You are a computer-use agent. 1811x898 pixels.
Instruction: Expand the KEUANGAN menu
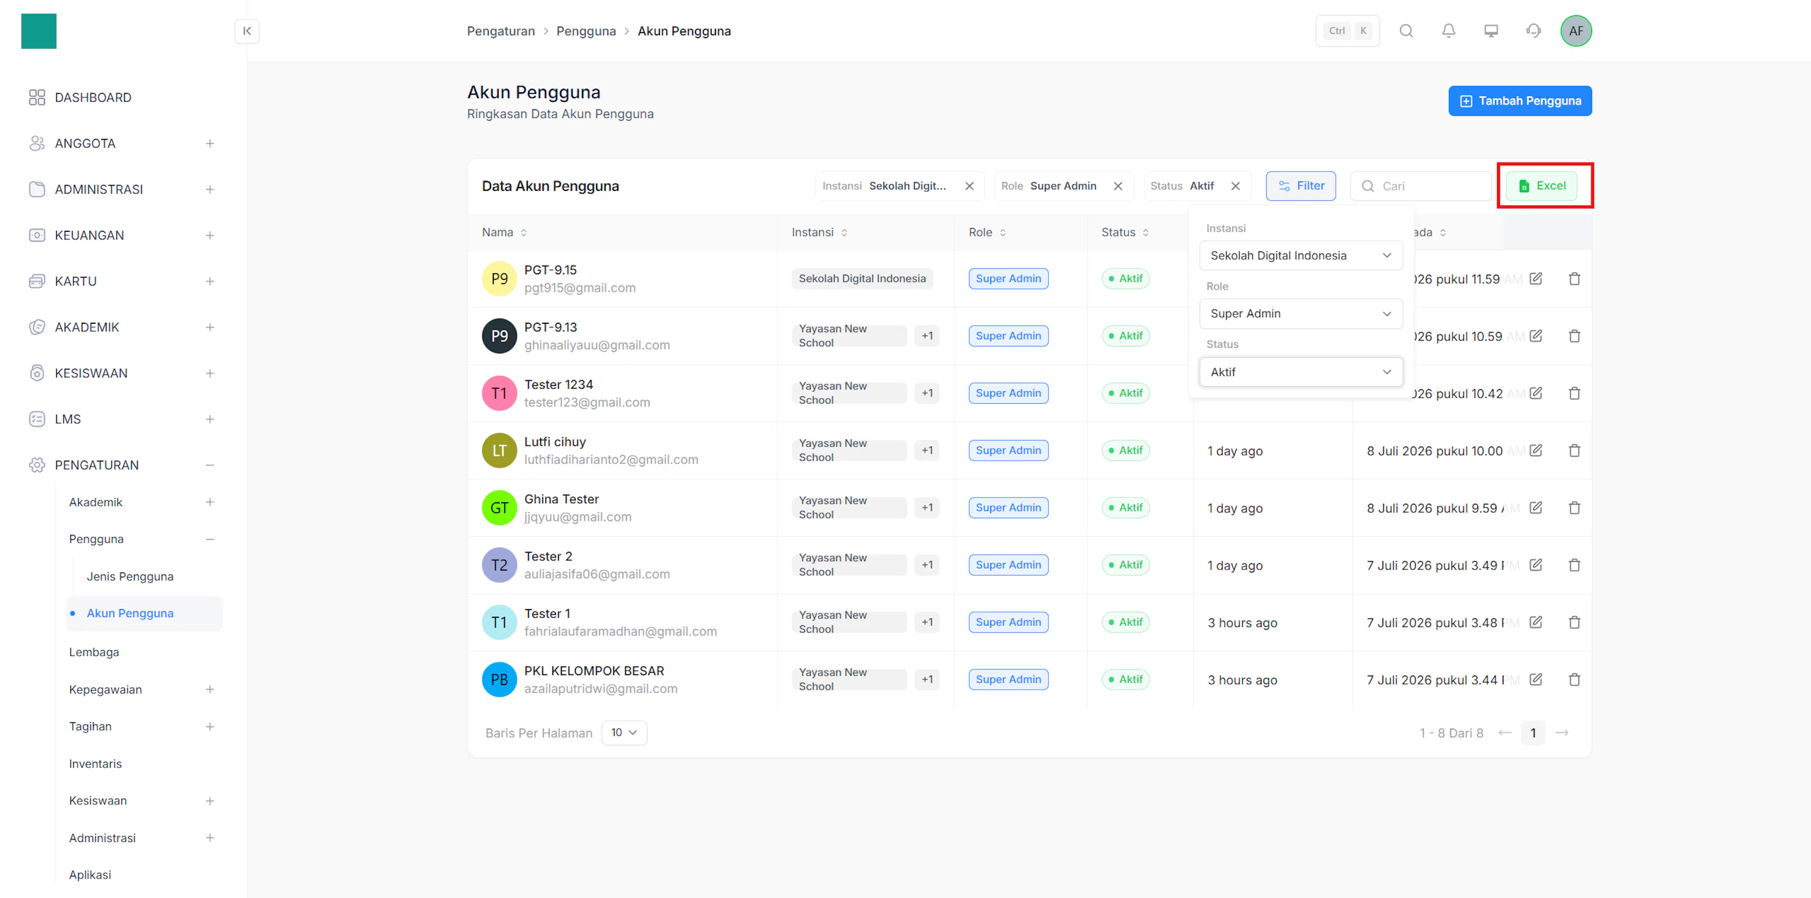209,235
